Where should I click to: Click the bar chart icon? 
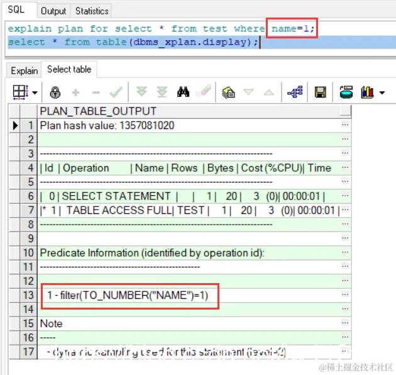click(x=367, y=92)
